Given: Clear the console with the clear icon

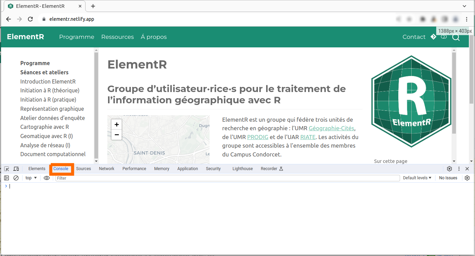Looking at the screenshot, I should [x=16, y=178].
